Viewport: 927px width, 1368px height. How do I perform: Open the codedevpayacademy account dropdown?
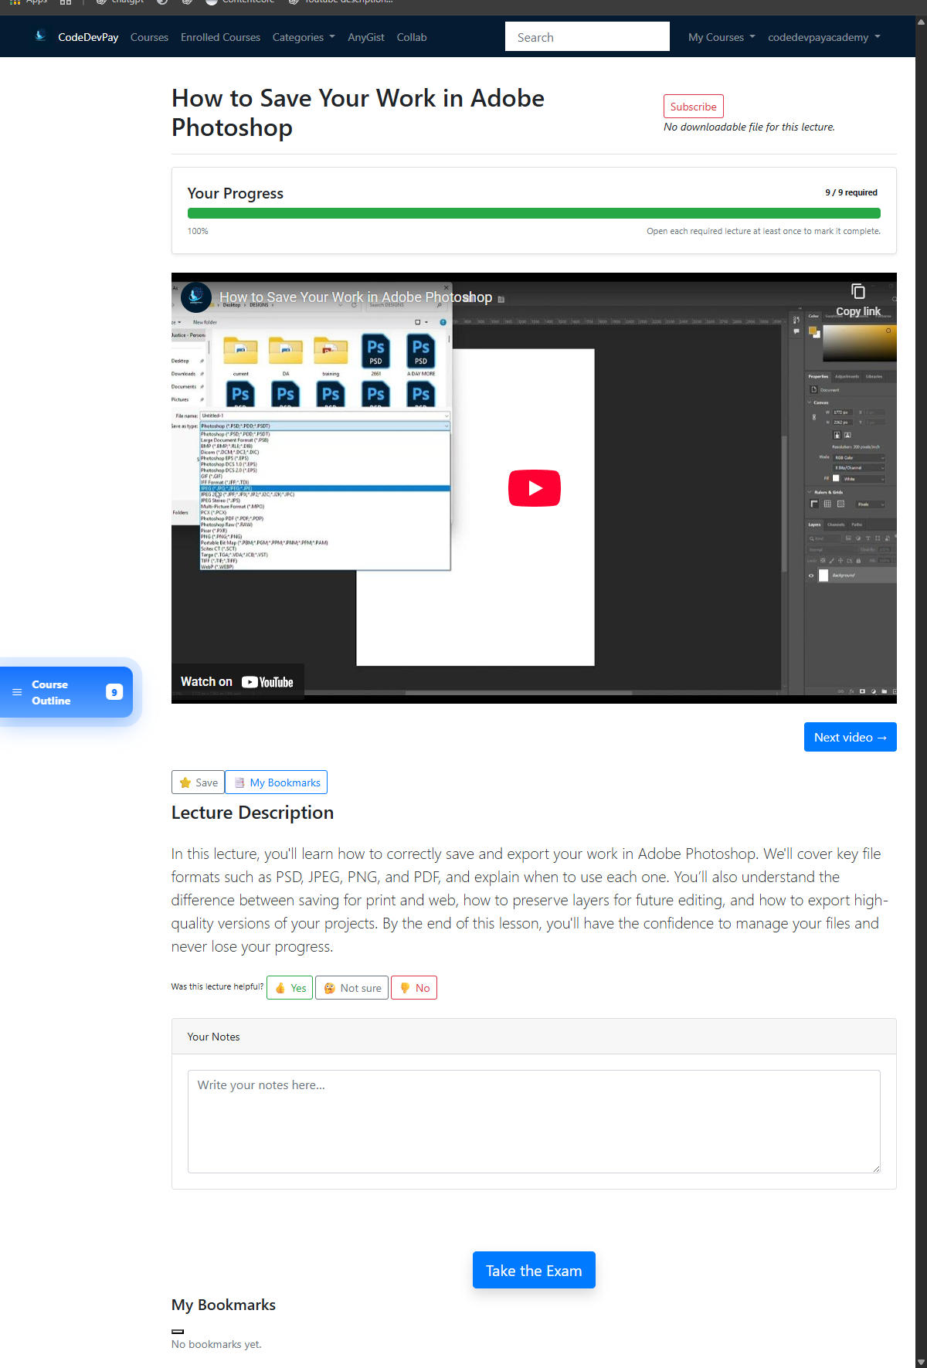click(823, 37)
